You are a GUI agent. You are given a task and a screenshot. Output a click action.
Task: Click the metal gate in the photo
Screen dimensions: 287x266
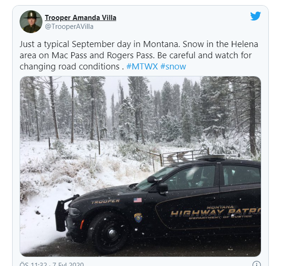click(185, 156)
